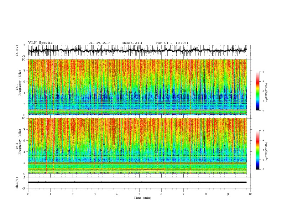Image resolution: width=282 pixels, height=218 pixels.
Task: Click the ch.1 voltage waveform trace
Action: coord(137,51)
